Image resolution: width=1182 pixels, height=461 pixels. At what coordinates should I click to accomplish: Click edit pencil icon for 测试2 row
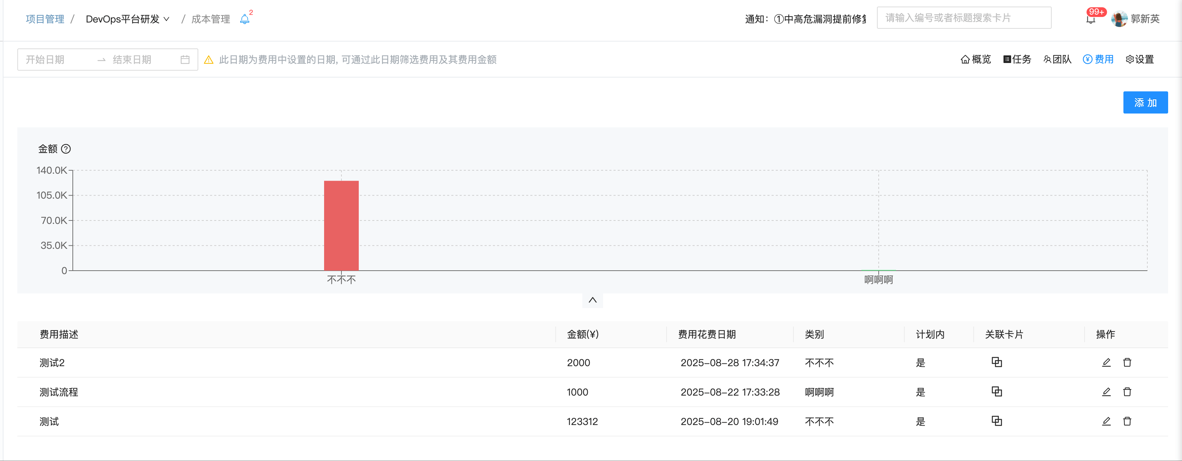[1106, 362]
